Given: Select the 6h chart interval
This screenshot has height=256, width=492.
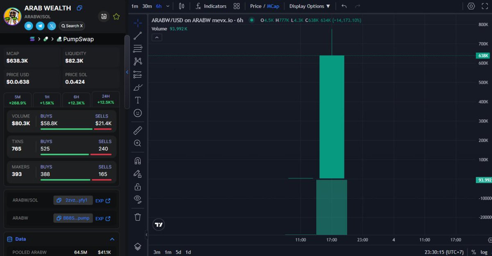Looking at the screenshot, I should (159, 6).
